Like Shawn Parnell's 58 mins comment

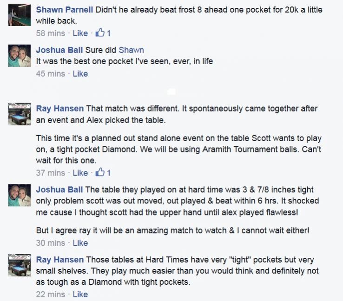80,33
